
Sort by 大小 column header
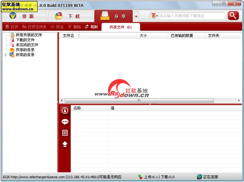(152, 36)
